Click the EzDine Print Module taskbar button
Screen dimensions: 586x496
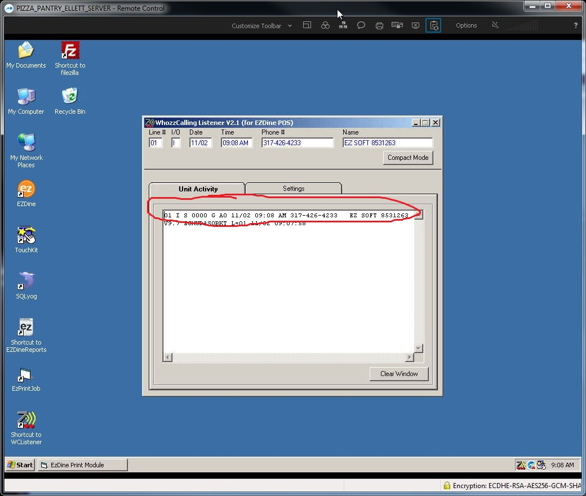[x=83, y=465]
